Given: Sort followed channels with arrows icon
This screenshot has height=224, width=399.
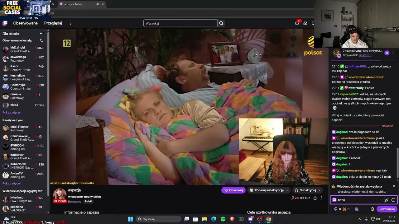Looking at the screenshot, I should pos(41,40).
